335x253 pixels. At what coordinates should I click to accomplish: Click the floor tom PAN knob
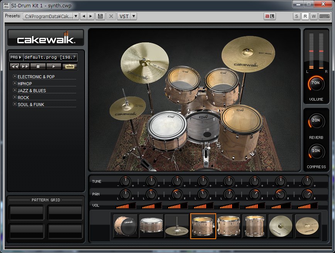(x=255, y=194)
